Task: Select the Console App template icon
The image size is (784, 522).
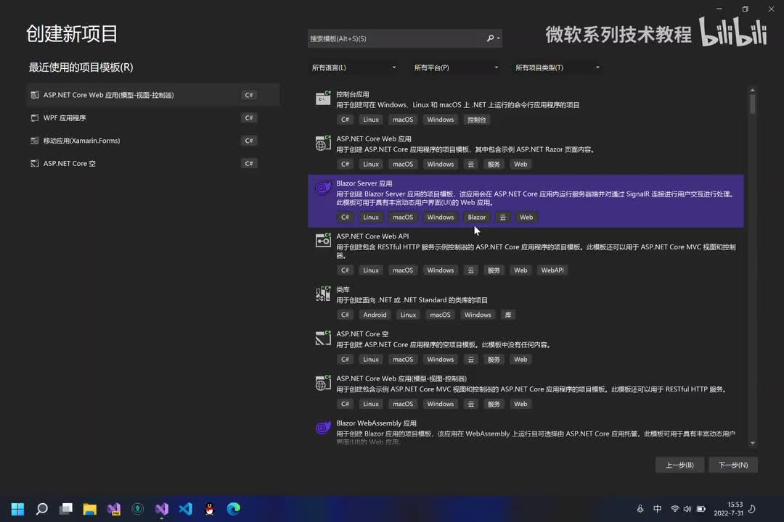Action: click(x=323, y=99)
